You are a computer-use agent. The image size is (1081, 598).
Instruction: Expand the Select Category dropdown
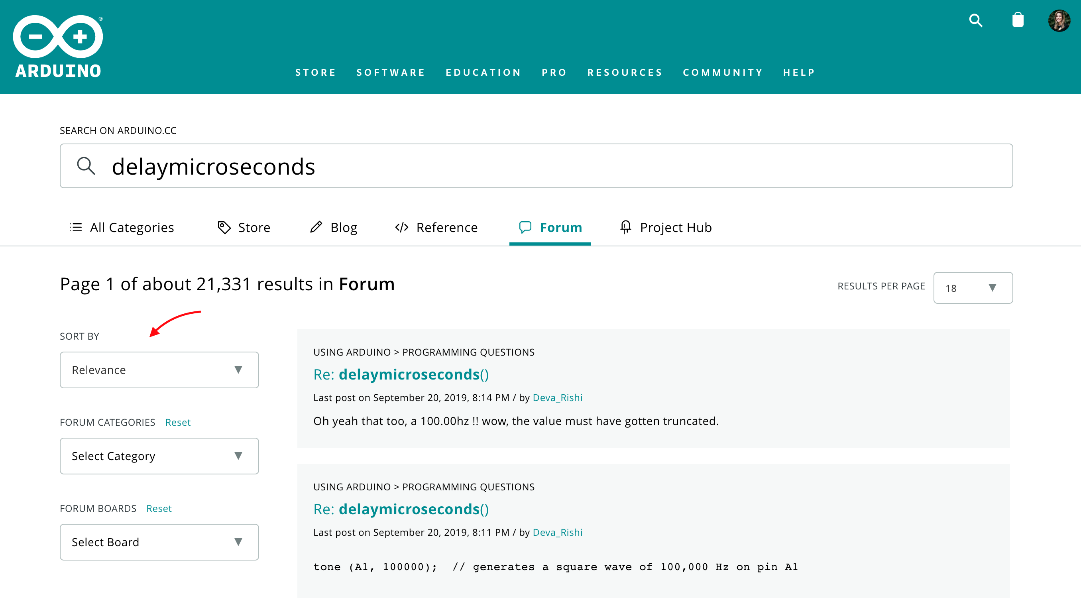pyautogui.click(x=159, y=456)
